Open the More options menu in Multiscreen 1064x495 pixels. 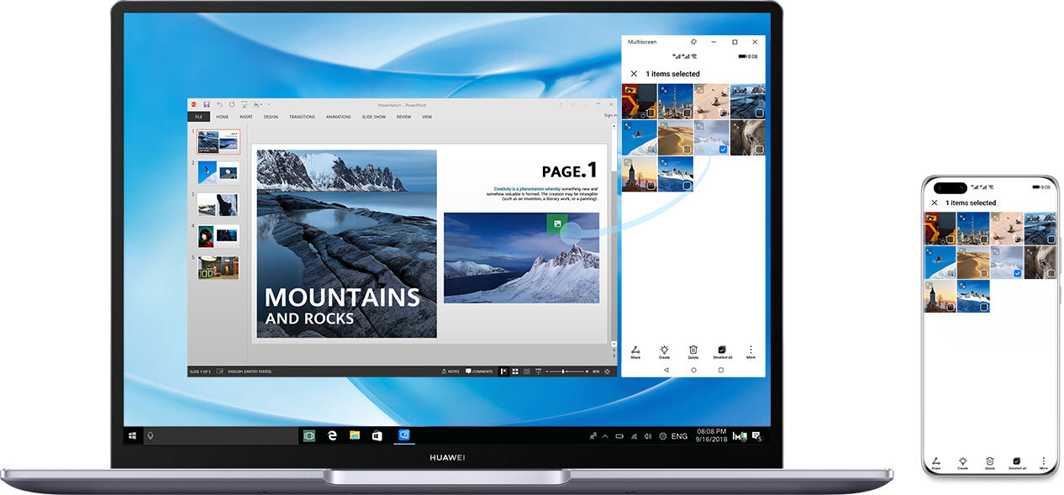[751, 350]
